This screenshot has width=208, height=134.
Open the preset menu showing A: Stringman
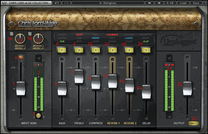pos(108,3)
